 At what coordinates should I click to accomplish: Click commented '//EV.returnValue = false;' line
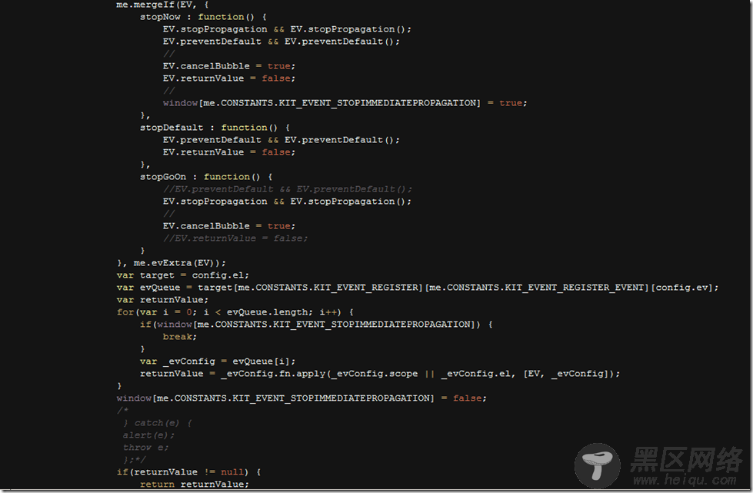pos(235,238)
